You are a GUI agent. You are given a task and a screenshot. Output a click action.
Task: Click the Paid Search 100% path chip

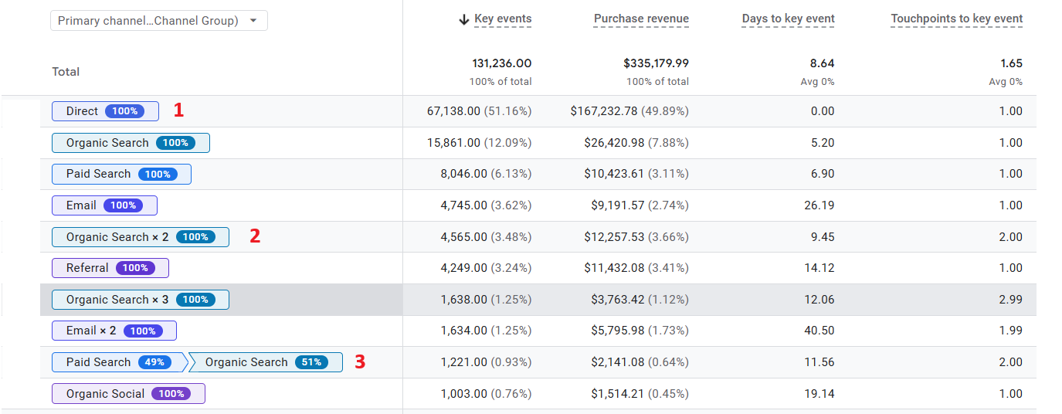click(x=121, y=175)
